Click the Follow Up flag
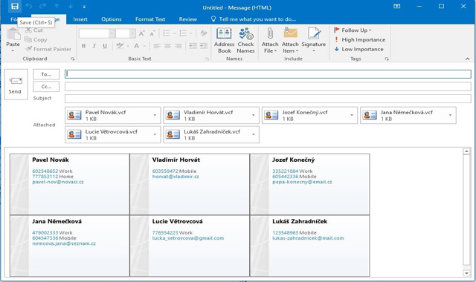Viewport: 476px width, 282px height. [353, 30]
